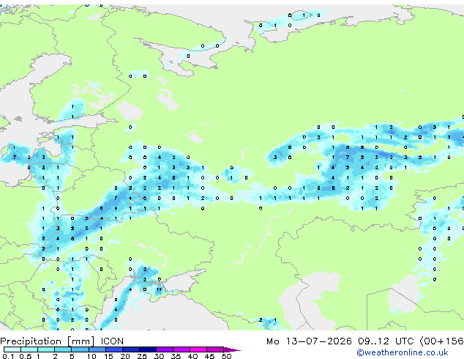Pick the 40–45 mm magenta legend swatch
The height and width of the screenshot is (359, 464).
point(198,349)
